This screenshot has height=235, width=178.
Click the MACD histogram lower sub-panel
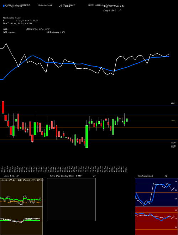(21, 221)
